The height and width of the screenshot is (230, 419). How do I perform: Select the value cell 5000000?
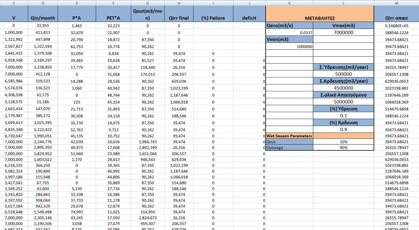[x=343, y=102]
